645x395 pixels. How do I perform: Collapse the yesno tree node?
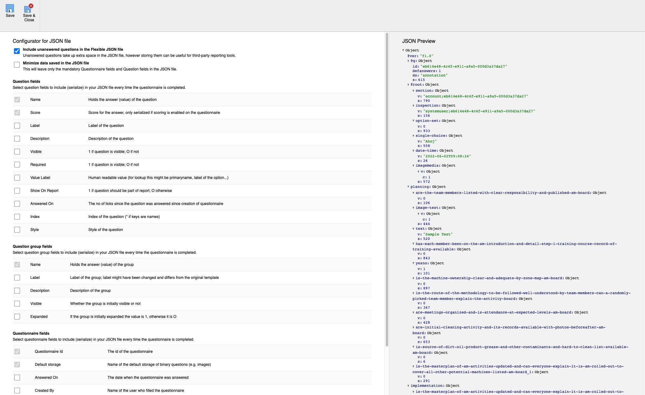[x=413, y=263]
